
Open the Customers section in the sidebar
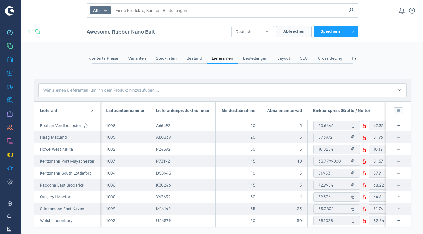[x=10, y=127]
